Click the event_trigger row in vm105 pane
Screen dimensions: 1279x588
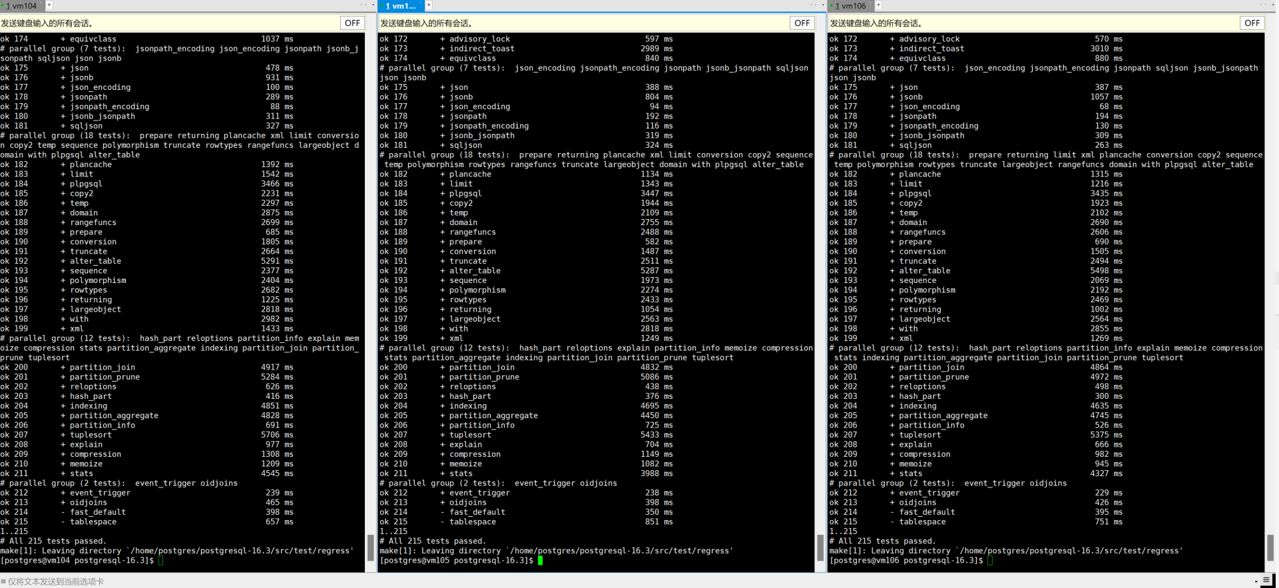pos(526,493)
